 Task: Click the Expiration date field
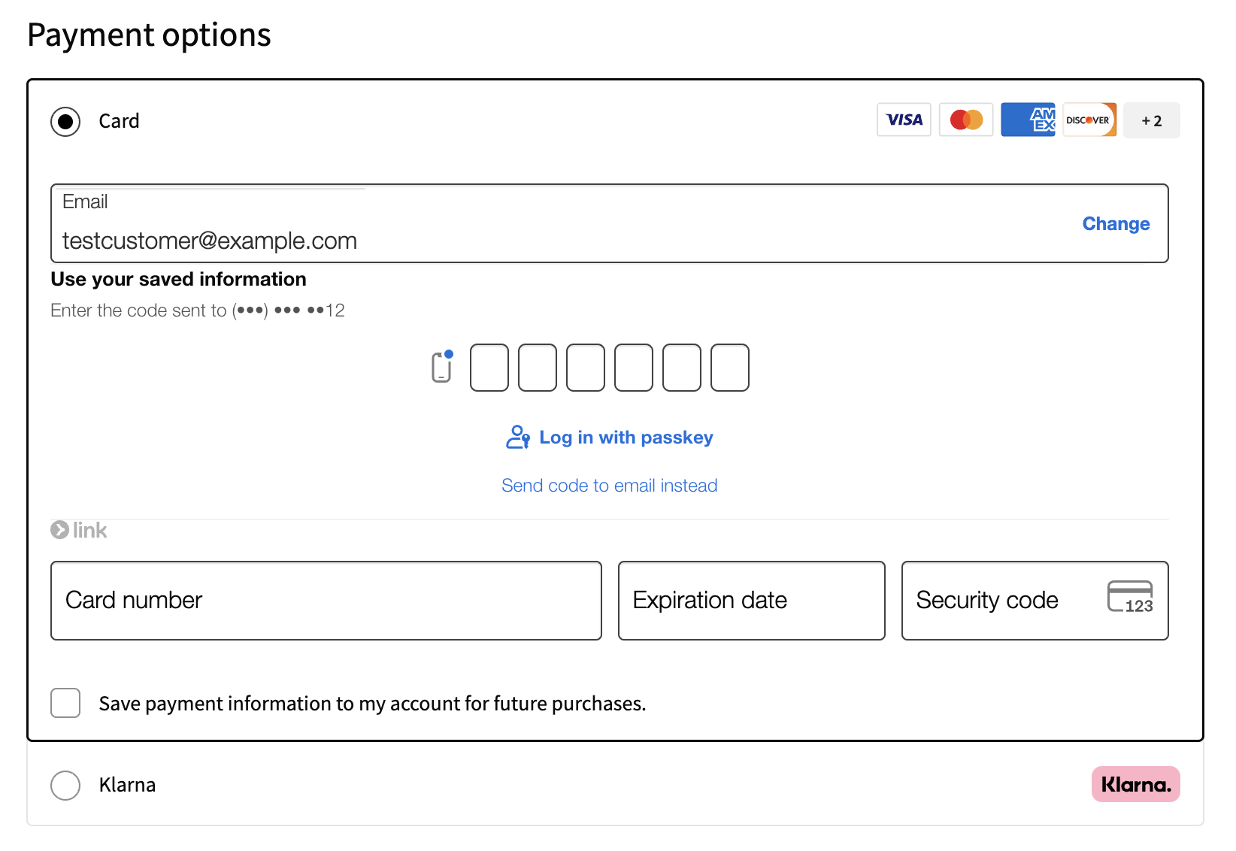[x=751, y=601]
